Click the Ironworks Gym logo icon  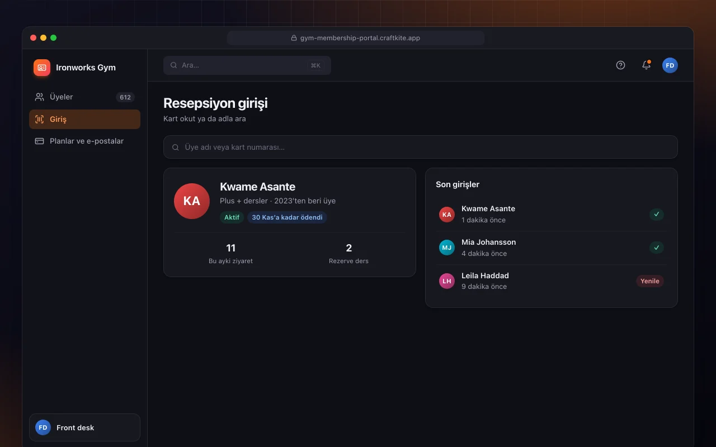[42, 68]
